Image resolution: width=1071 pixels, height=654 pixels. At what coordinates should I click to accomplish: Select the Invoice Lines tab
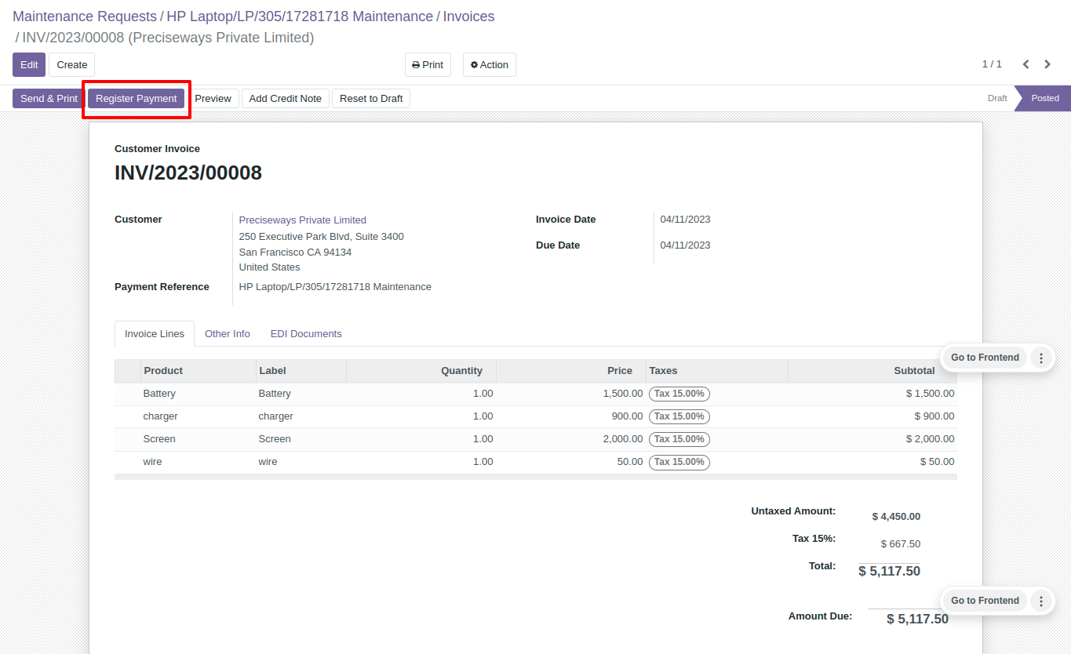[155, 334]
